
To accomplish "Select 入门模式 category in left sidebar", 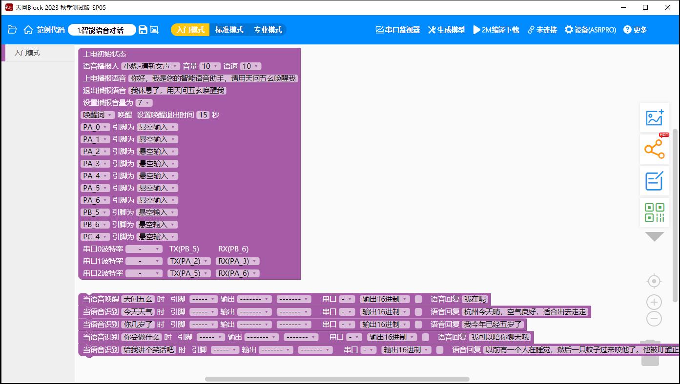I will (x=38, y=53).
